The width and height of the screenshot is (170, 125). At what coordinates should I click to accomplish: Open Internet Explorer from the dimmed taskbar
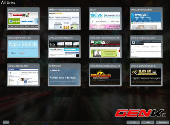(56, 124)
